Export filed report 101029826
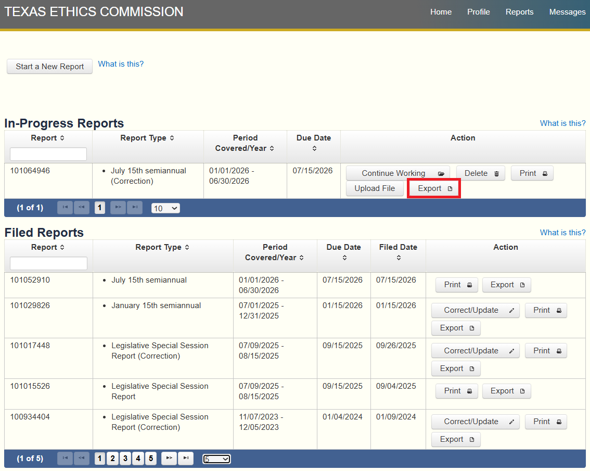The image size is (590, 471). (x=456, y=328)
